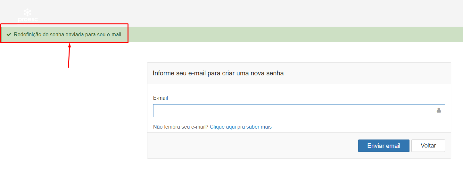This screenshot has width=463, height=186.
Task: Click the proesc dotted logo emblem
Action: point(28,13)
